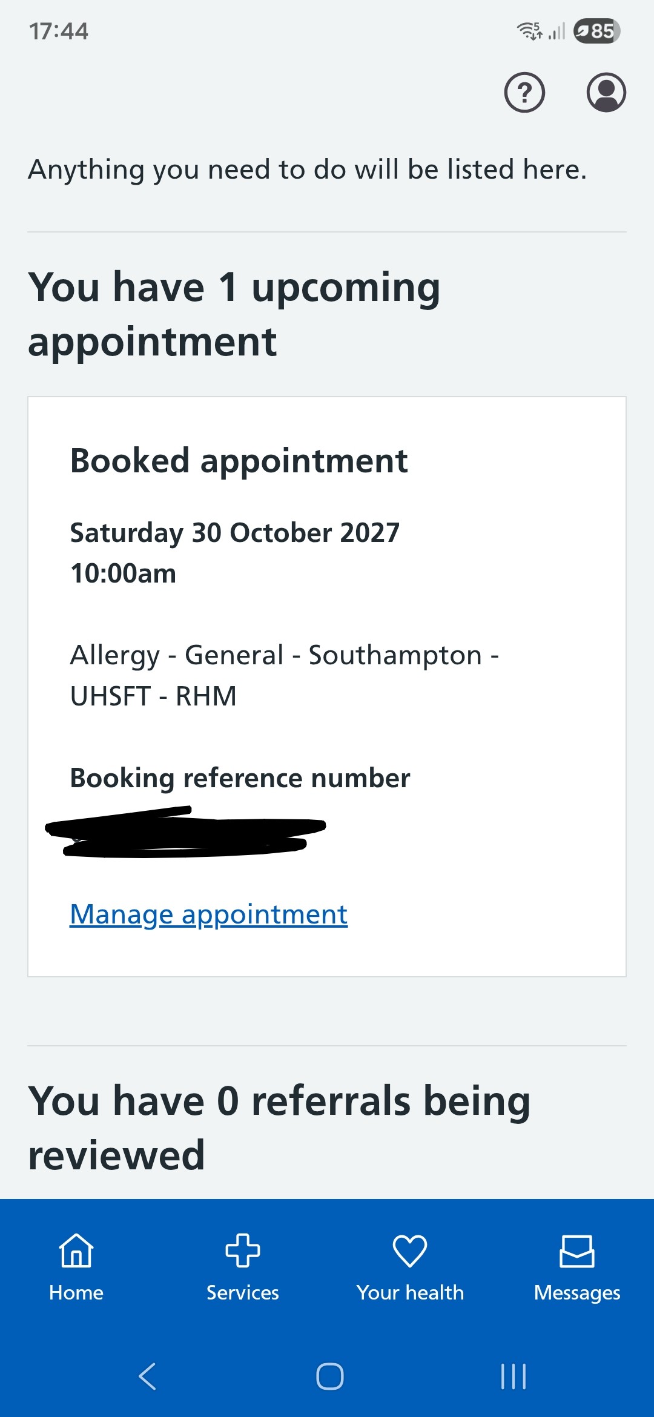Tap the redacted booking reference number
The image size is (654, 1417).
pos(185,831)
